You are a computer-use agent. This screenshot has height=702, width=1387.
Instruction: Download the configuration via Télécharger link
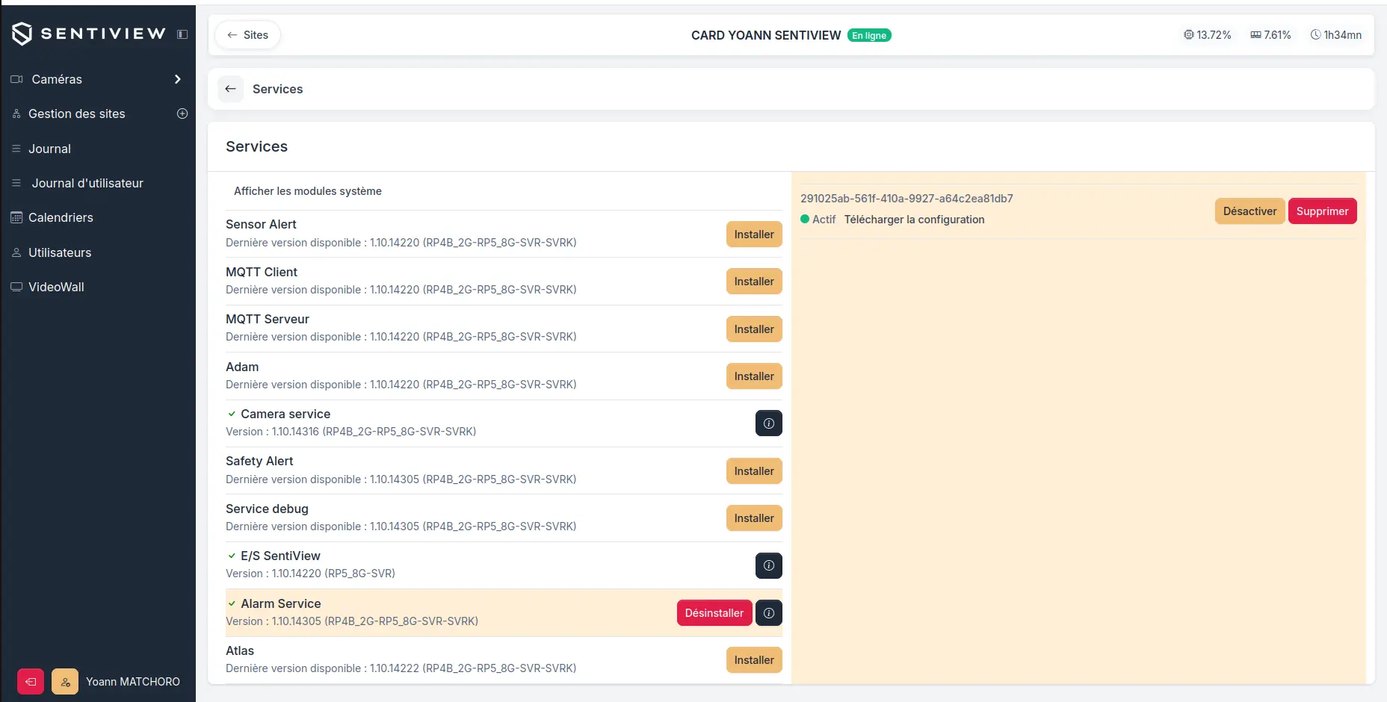914,220
